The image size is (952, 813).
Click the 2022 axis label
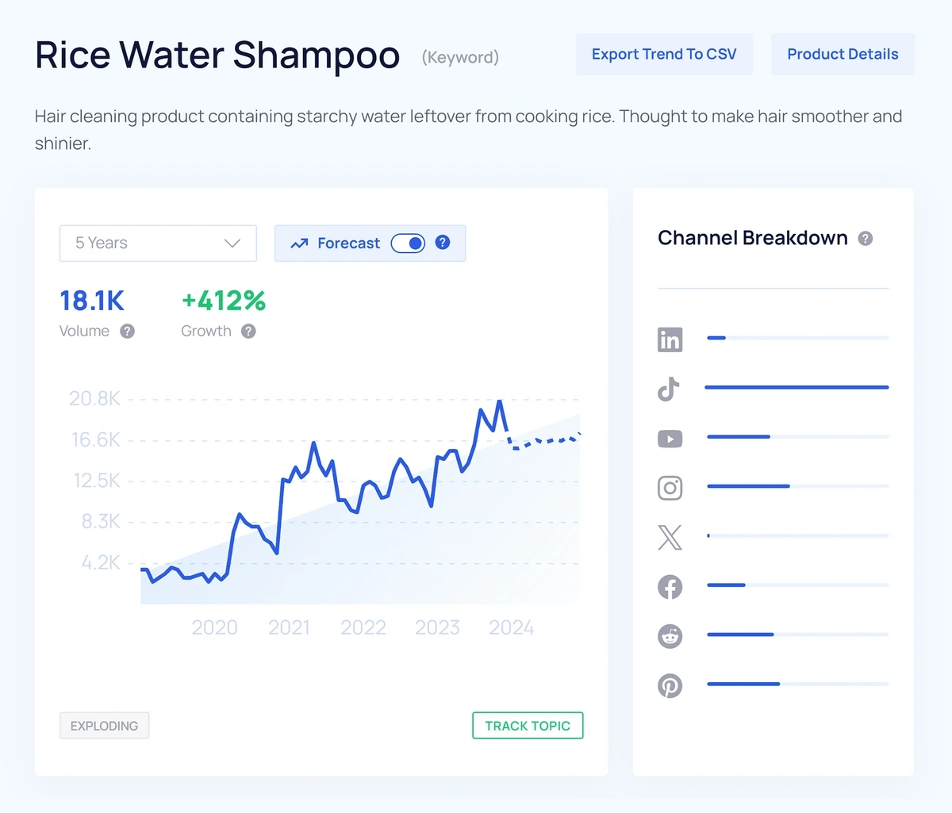[363, 627]
